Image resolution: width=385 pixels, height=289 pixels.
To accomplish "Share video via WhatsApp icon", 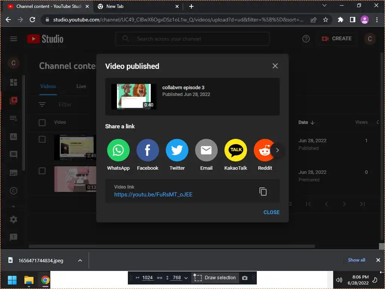I will point(118,150).
